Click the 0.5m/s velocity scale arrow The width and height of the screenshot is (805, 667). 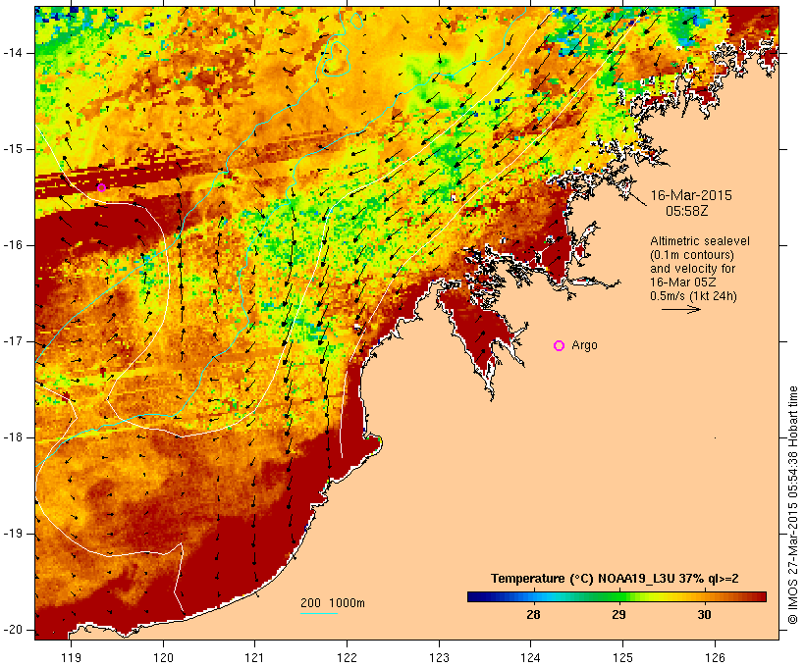pyautogui.click(x=680, y=309)
